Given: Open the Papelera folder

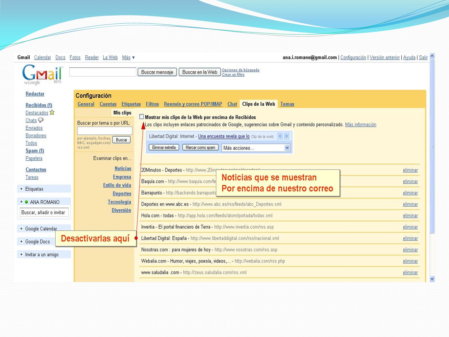Looking at the screenshot, I should (34, 158).
